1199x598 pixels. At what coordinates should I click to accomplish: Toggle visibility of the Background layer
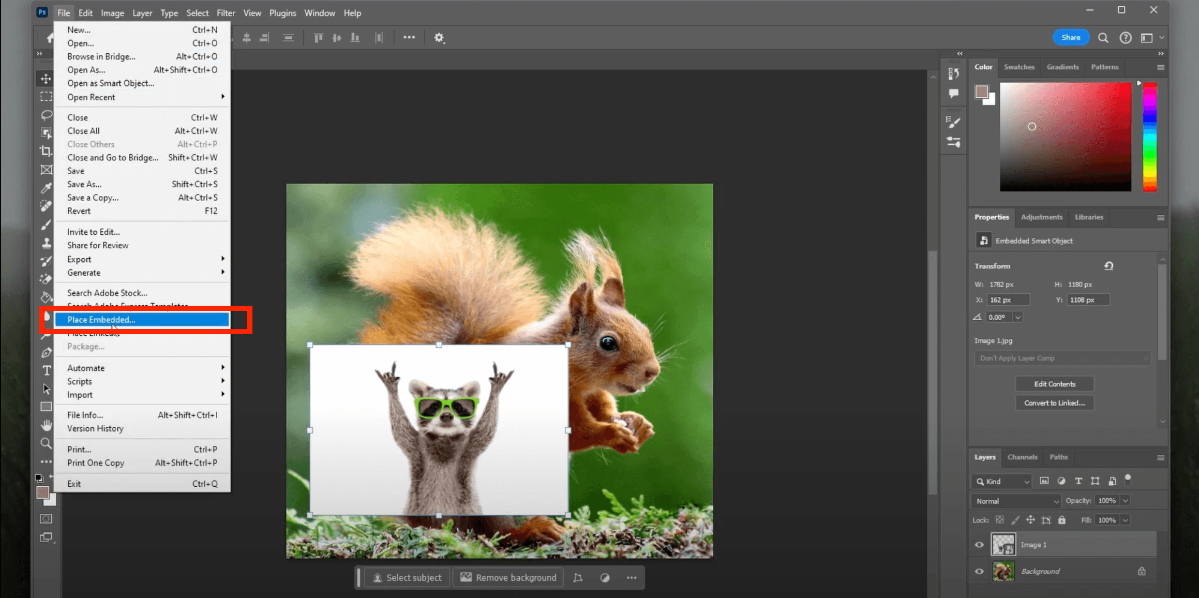979,572
